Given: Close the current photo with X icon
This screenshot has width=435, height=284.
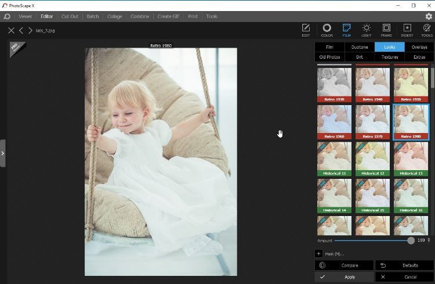Looking at the screenshot, I should click(11, 30).
